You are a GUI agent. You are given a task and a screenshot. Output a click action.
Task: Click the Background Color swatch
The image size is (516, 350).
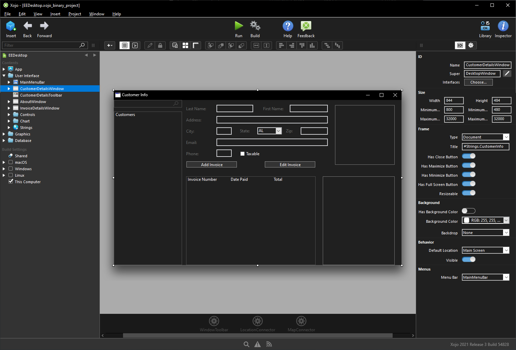467,220
